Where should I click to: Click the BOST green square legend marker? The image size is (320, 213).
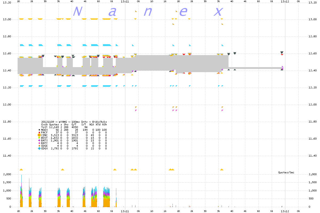click(x=39, y=138)
